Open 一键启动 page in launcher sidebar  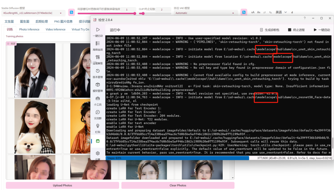(x=98, y=32)
